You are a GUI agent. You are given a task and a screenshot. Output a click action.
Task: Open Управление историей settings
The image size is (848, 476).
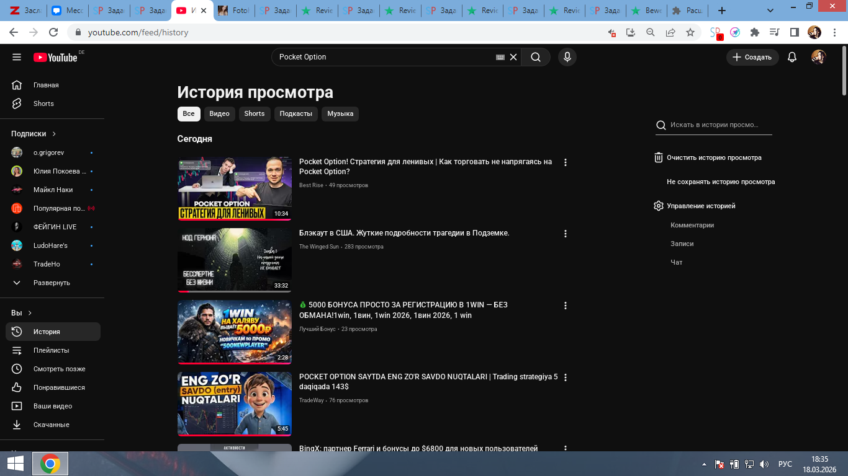pyautogui.click(x=695, y=206)
